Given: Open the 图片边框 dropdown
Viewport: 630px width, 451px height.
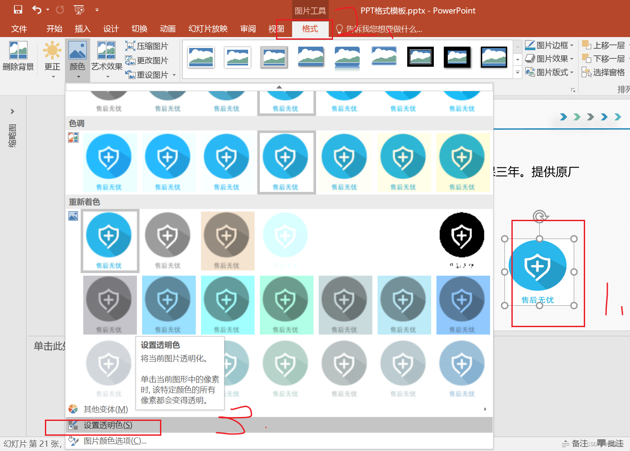Looking at the screenshot, I should (549, 45).
